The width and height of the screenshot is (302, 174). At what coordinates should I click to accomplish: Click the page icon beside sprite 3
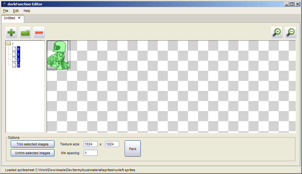pos(14,65)
